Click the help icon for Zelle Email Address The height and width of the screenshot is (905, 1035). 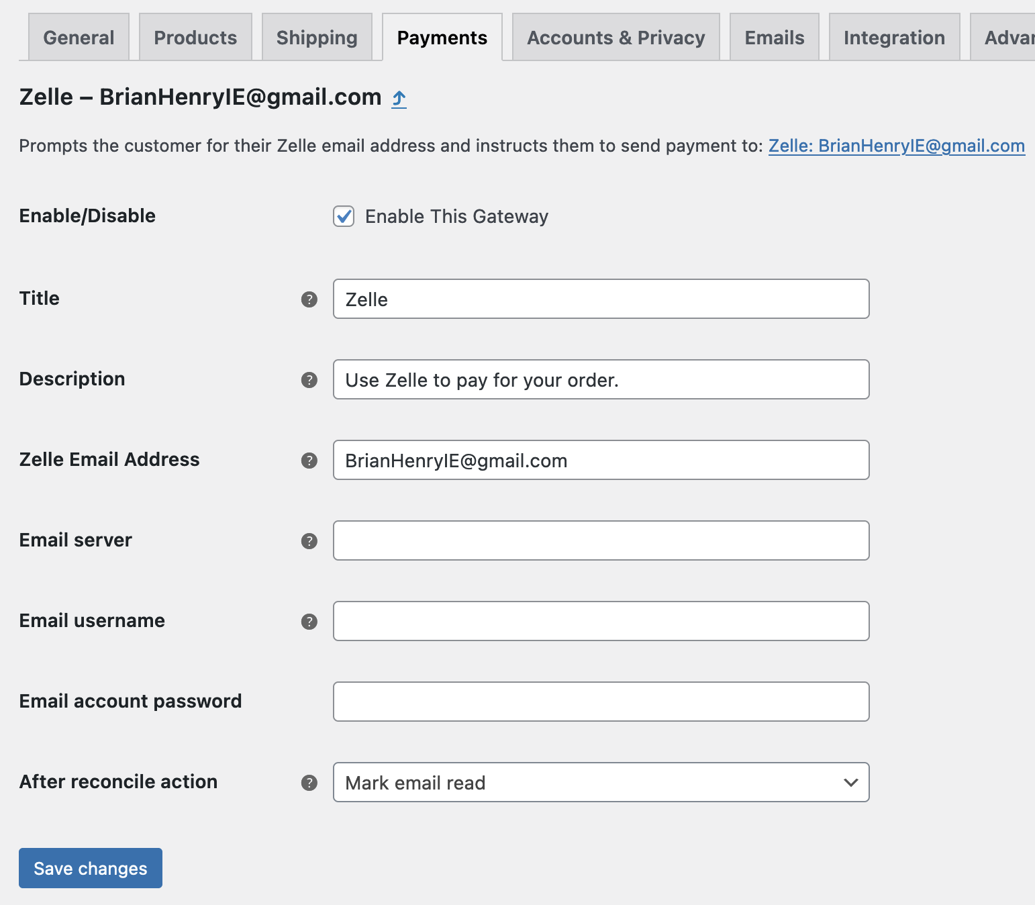[309, 461]
